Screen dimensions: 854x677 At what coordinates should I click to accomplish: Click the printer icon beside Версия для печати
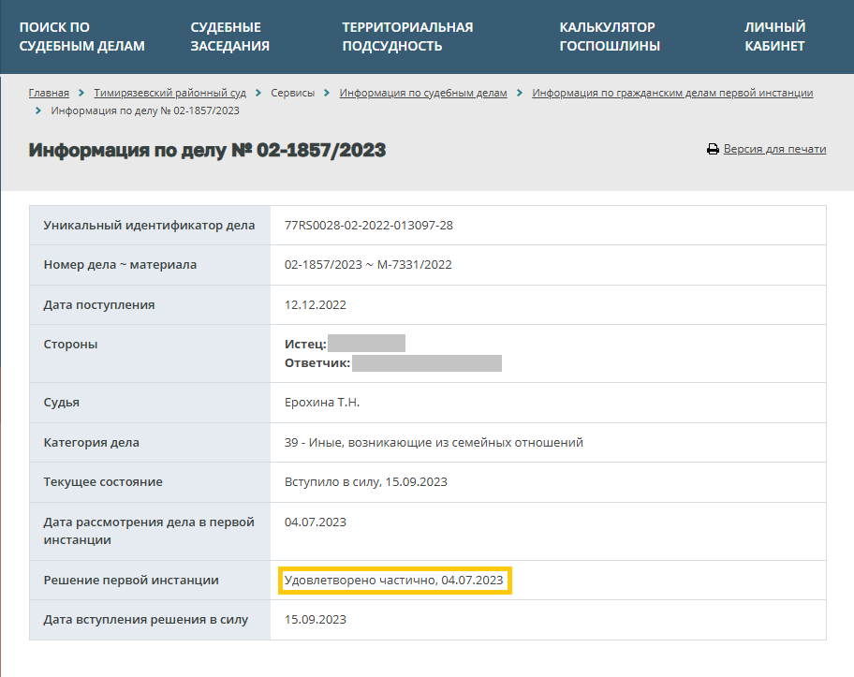pos(713,150)
